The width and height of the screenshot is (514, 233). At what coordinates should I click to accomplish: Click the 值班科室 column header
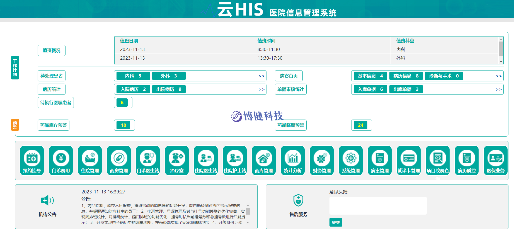[405, 41]
